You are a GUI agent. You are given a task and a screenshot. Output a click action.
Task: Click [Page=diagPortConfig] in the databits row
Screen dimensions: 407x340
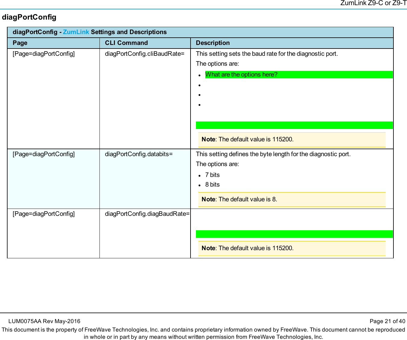point(44,154)
